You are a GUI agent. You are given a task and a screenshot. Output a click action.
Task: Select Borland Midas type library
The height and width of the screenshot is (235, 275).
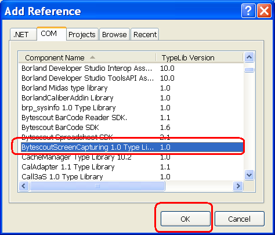(x=132, y=88)
